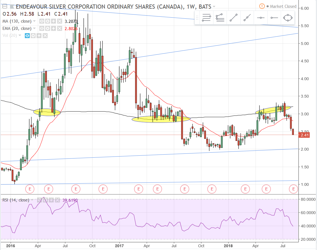Screen dimensions: 317x250
Task: Open earnings marker between Jul and Oct 2016
Action: pos(76,189)
